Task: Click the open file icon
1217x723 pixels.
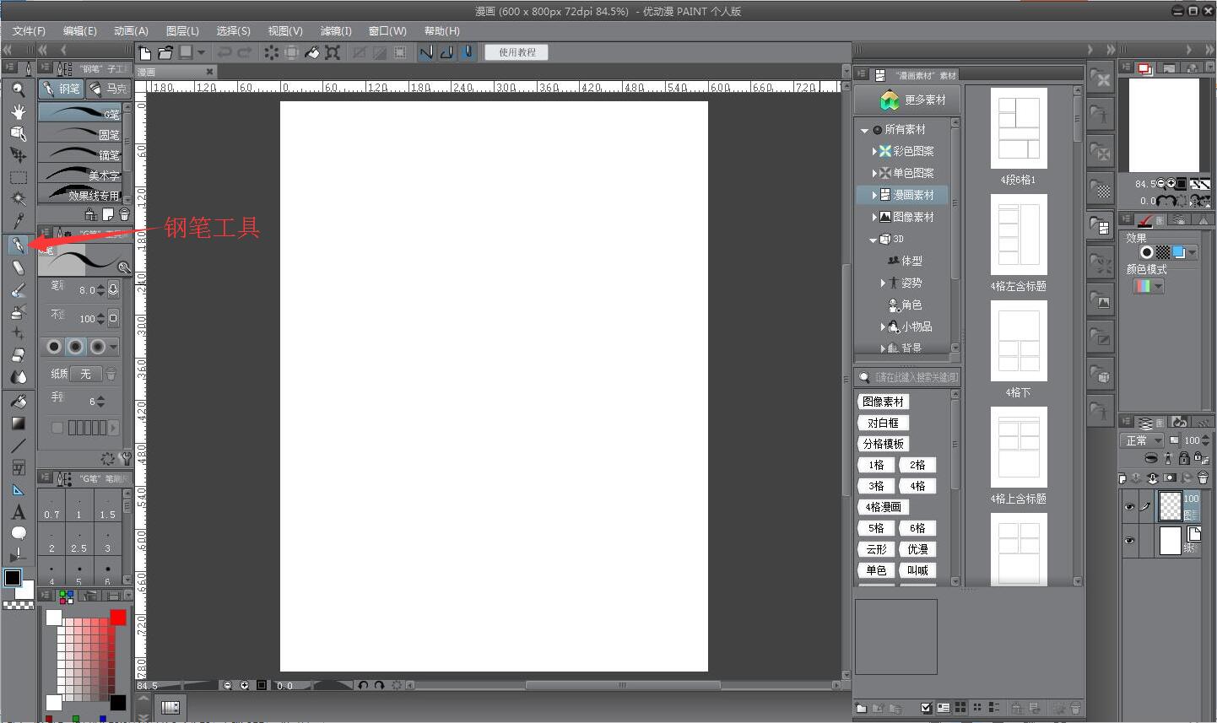Action: pyautogui.click(x=165, y=52)
